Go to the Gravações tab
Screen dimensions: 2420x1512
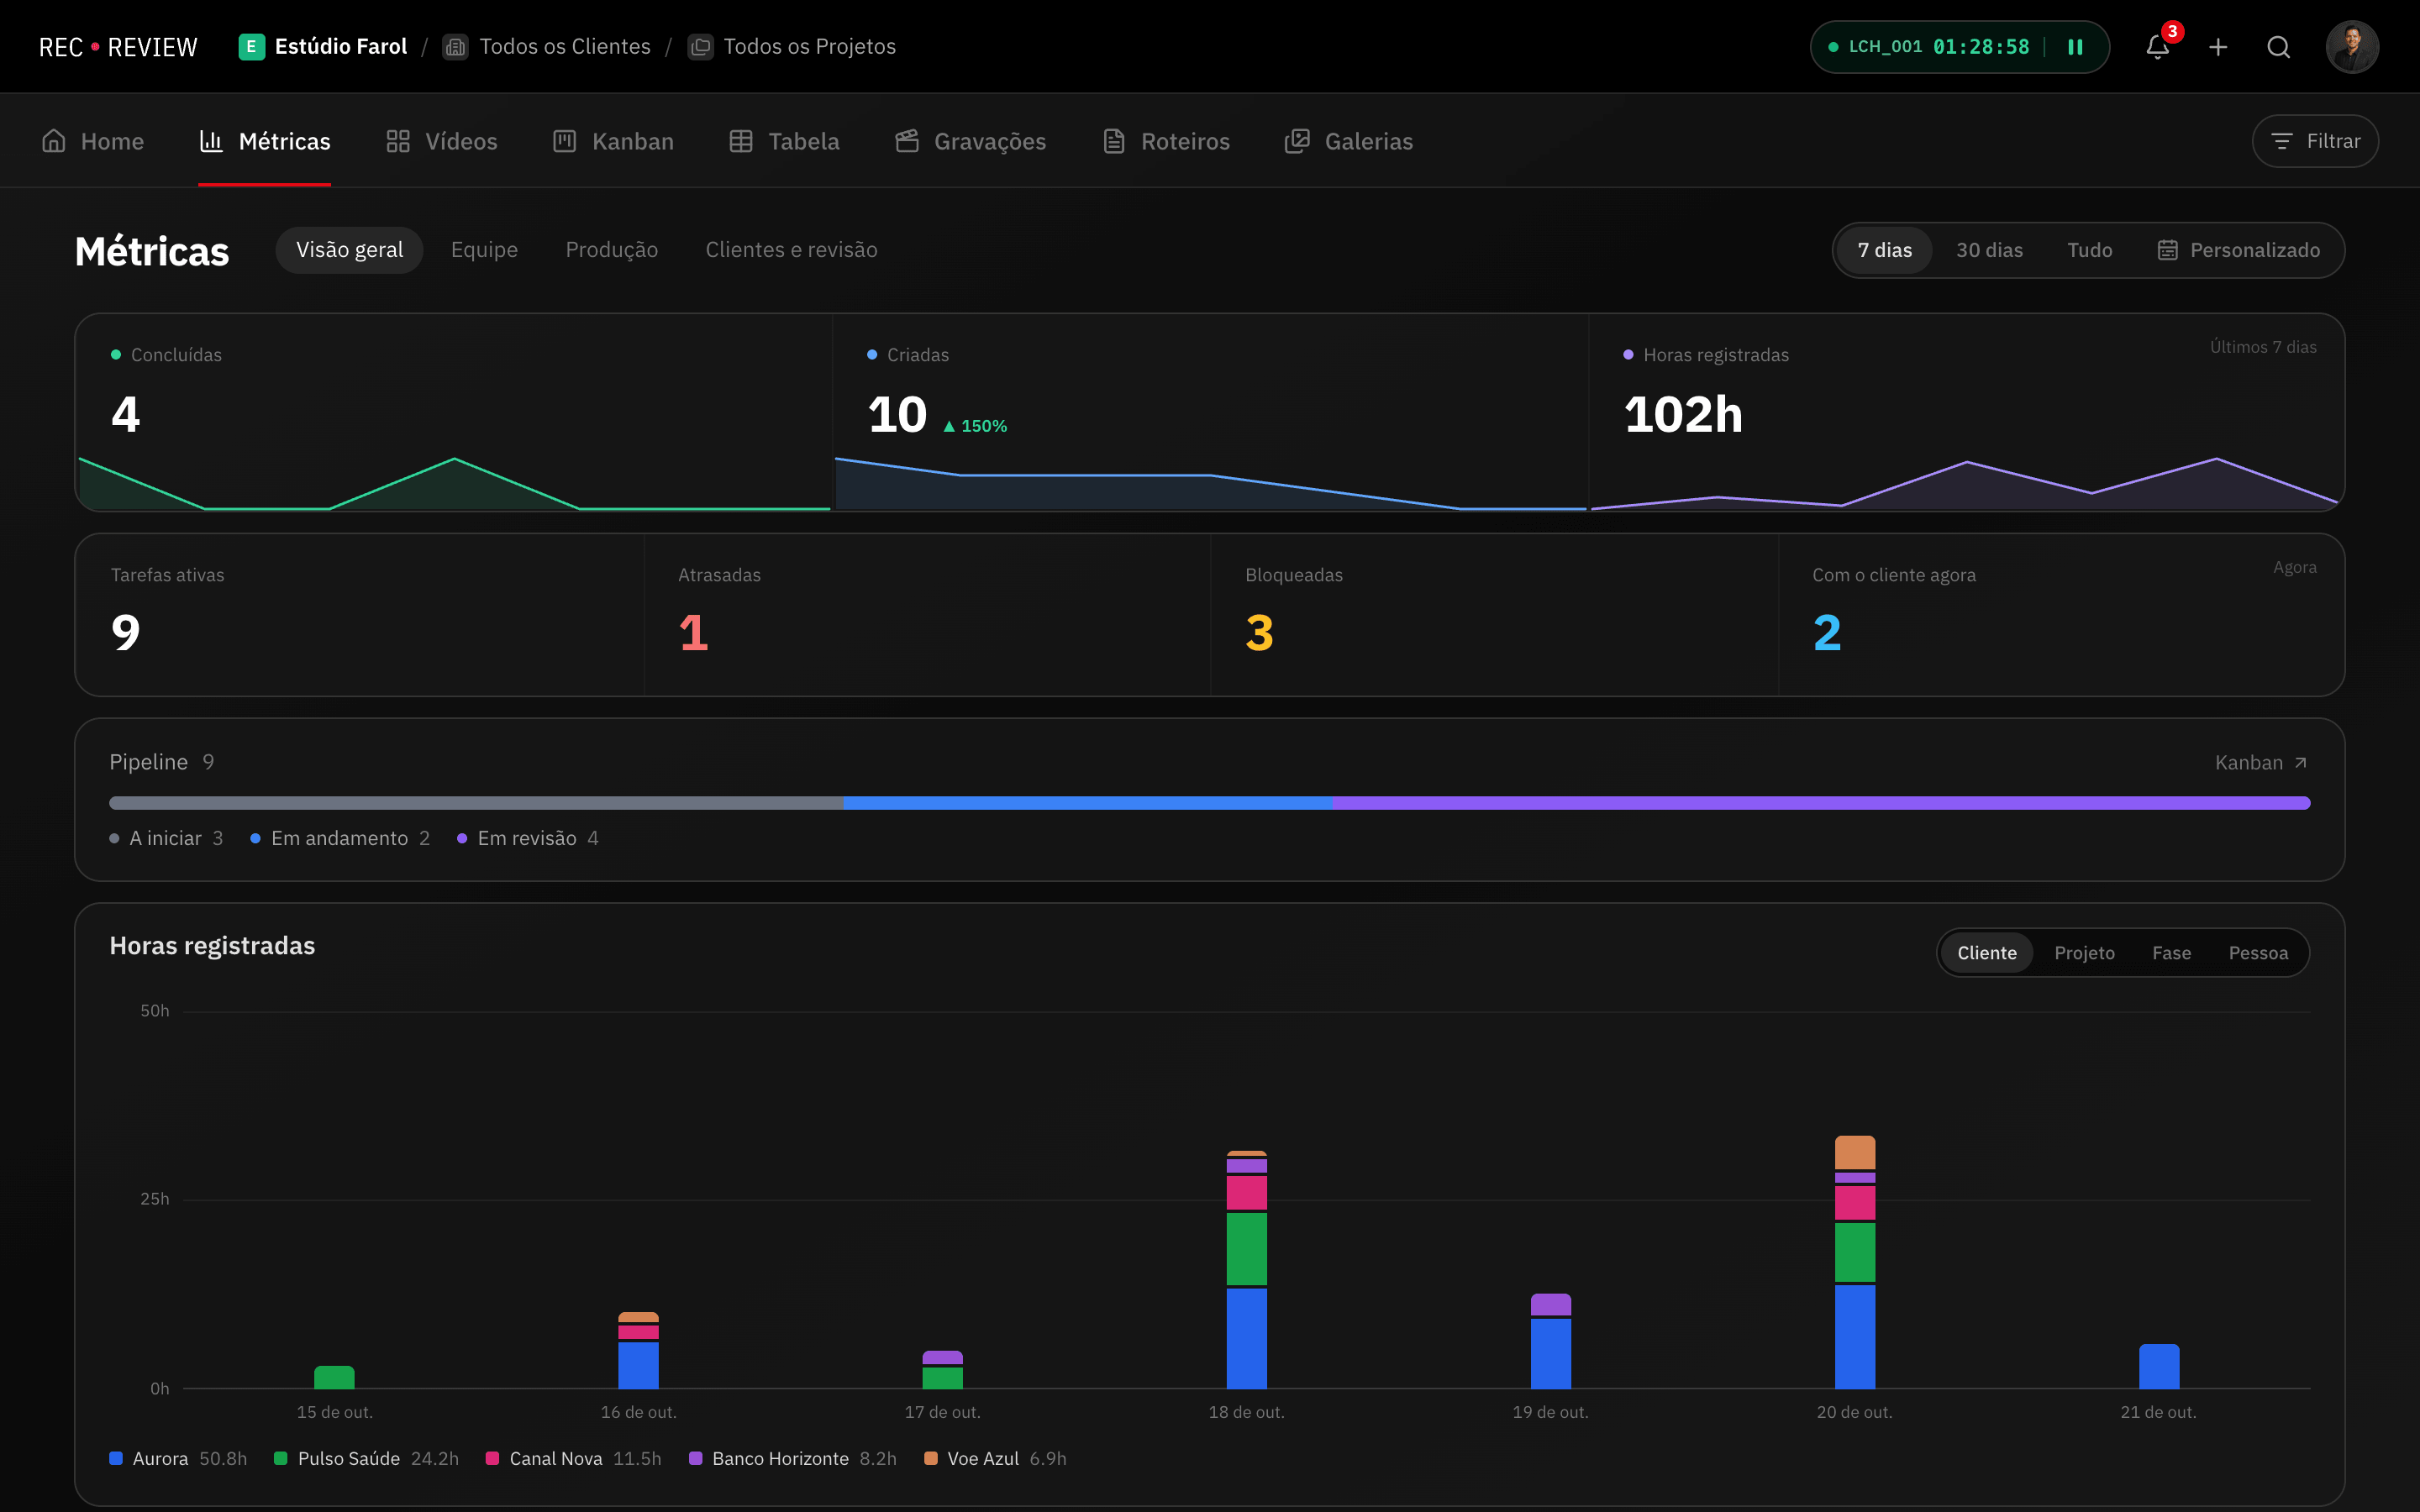point(970,141)
